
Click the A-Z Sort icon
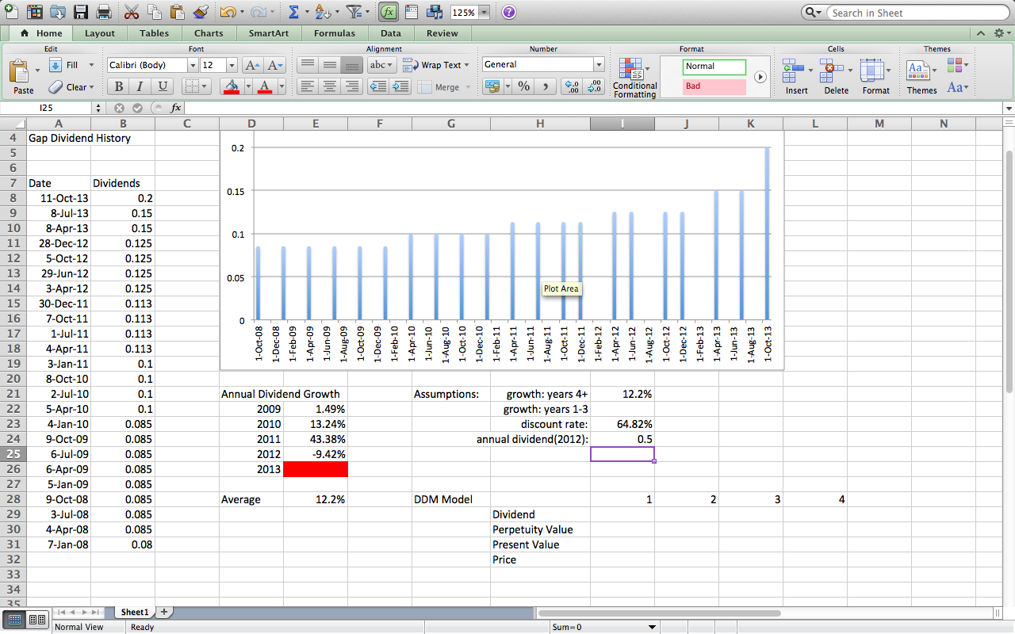tap(323, 12)
